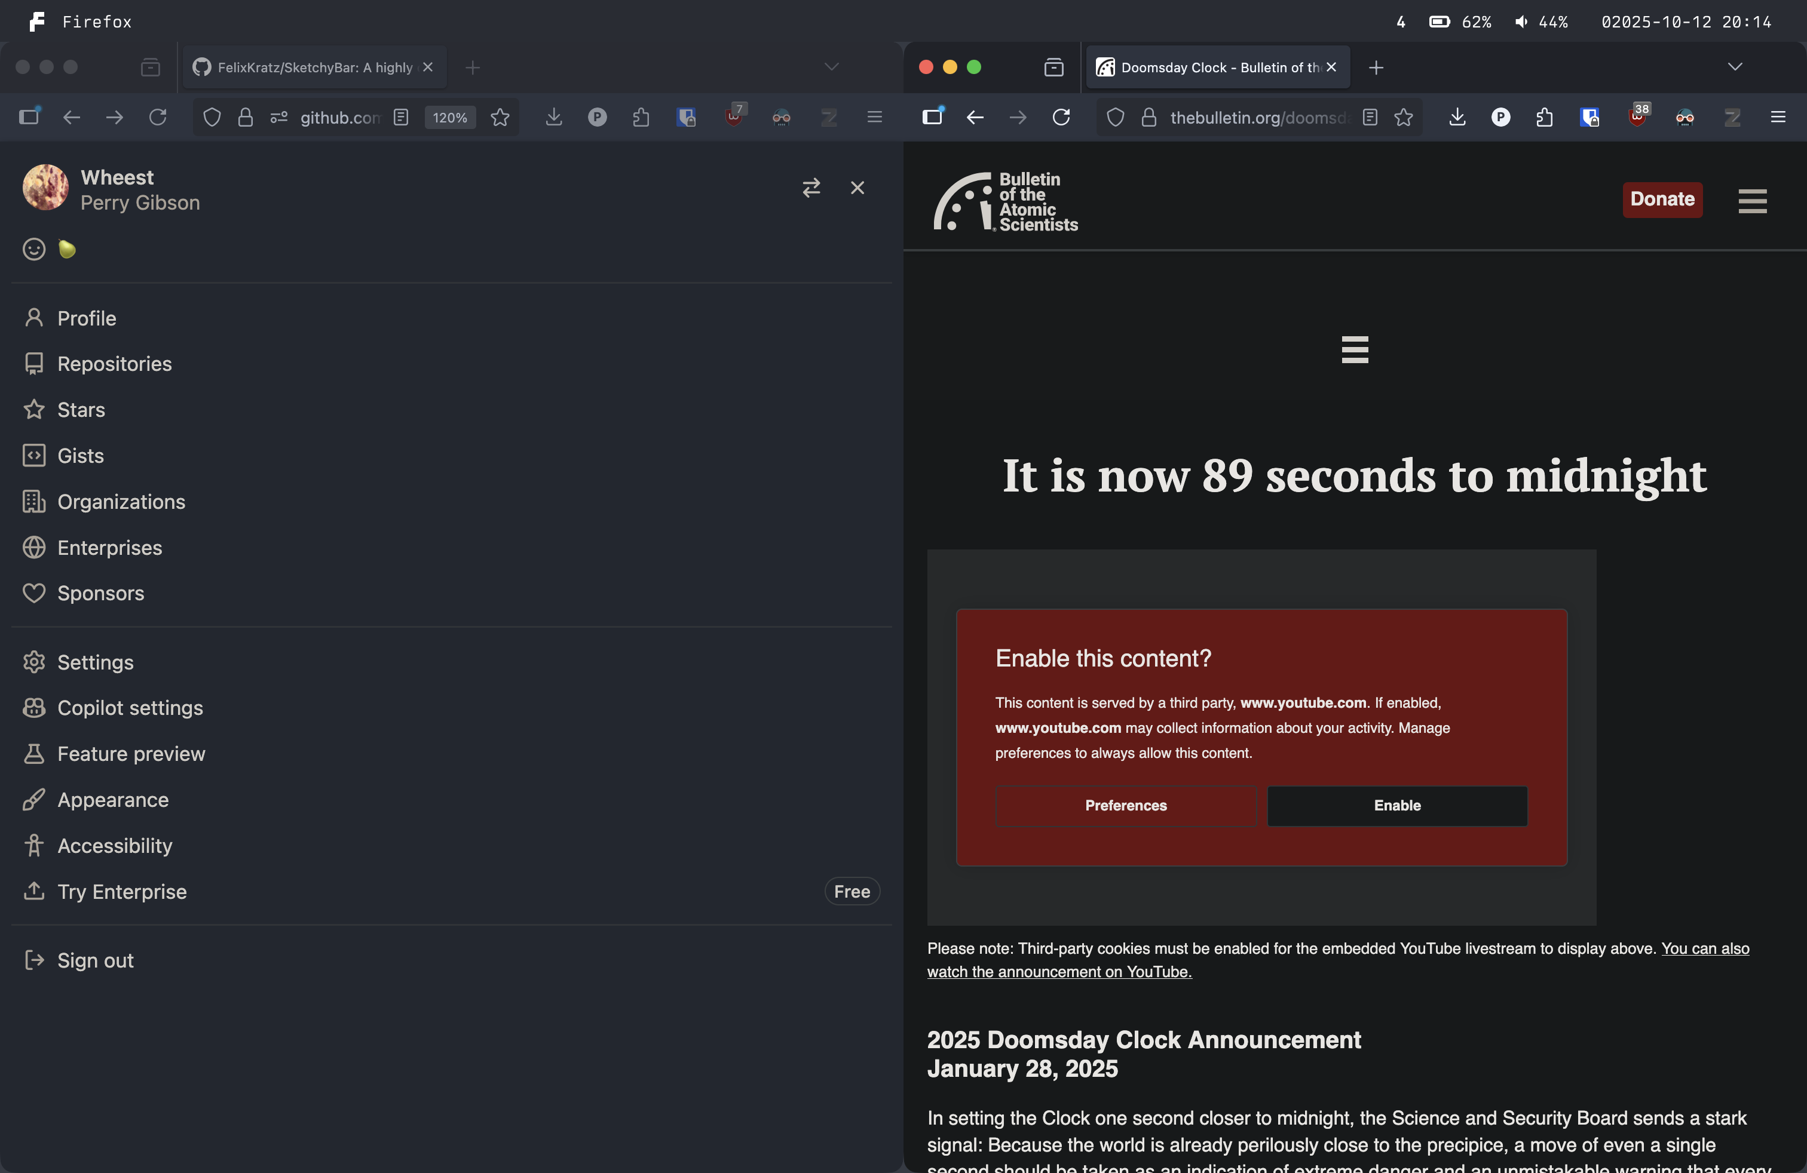Click the 120% zoom level indicator

click(449, 118)
